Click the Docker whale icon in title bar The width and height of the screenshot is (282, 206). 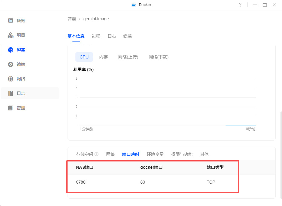pos(134,5)
